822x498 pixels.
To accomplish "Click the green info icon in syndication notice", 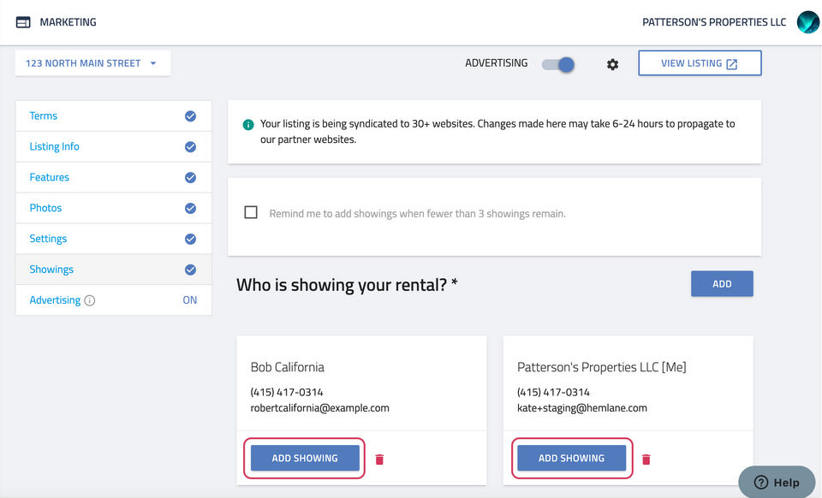I will point(248,125).
